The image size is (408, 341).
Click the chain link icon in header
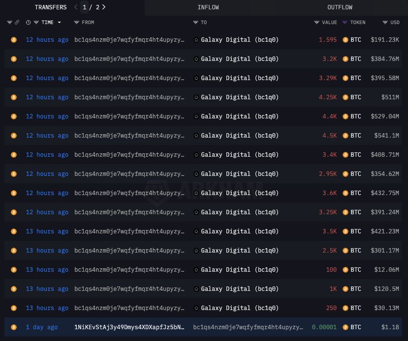[x=17, y=22]
